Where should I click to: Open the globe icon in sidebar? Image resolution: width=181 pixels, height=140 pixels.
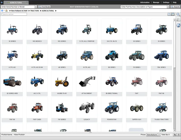pos(178,25)
